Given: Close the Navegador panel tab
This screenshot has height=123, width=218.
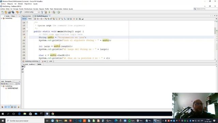Looking at the screenshot, I should coord(13,81).
